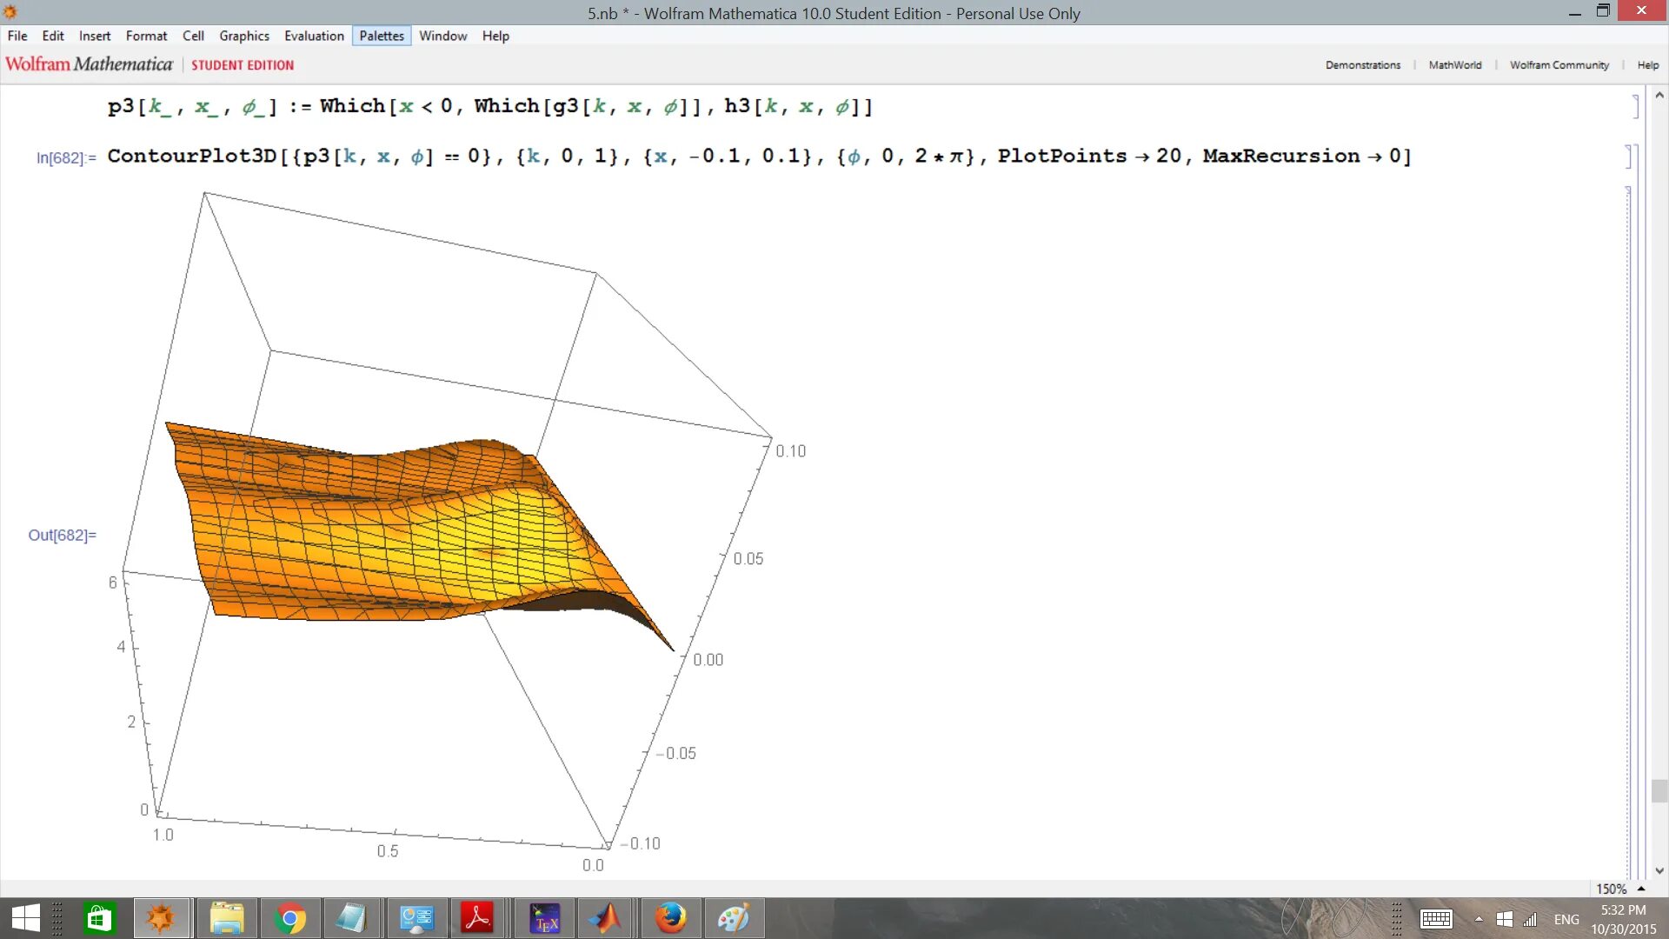
Task: Click the MathWorld link
Action: pyautogui.click(x=1454, y=65)
